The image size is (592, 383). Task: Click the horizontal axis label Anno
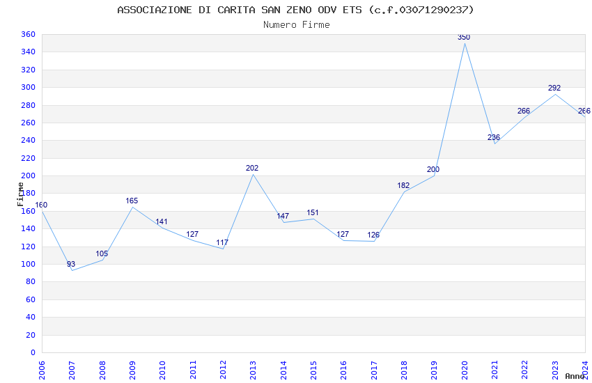(x=575, y=376)
